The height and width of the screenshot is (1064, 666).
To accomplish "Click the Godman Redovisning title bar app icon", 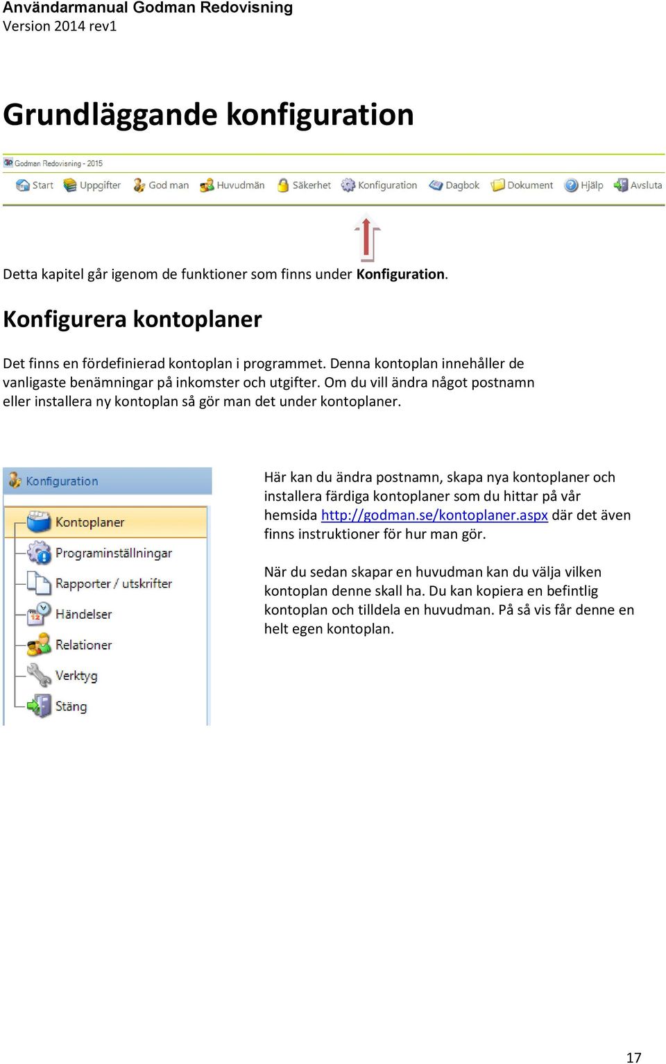I will click(8, 163).
